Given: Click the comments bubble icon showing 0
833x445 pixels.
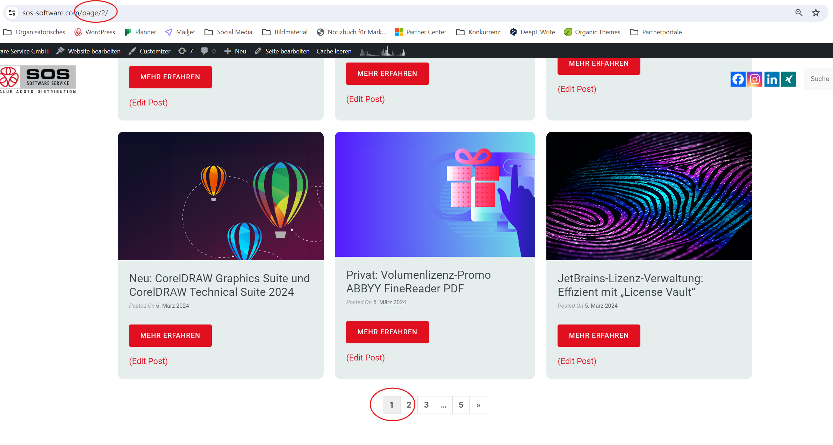Looking at the screenshot, I should tap(209, 51).
